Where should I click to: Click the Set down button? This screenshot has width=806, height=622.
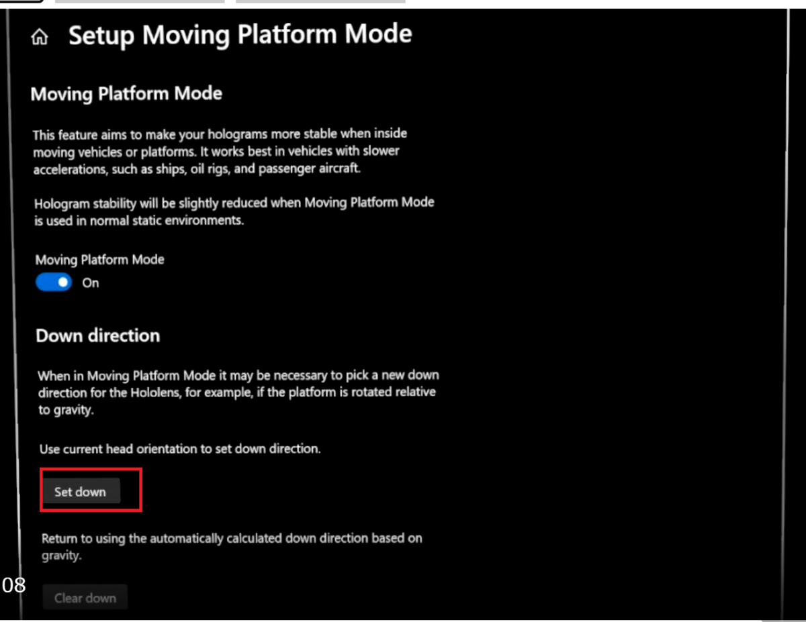coord(81,492)
